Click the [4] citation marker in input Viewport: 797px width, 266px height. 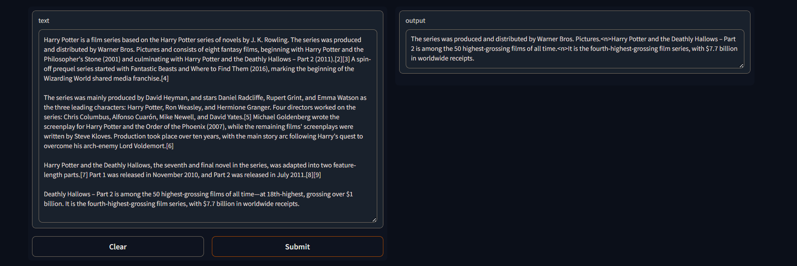[164, 78]
